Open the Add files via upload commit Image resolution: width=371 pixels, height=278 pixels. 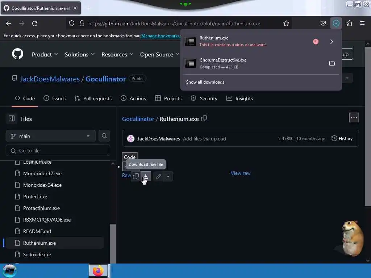tap(204, 139)
